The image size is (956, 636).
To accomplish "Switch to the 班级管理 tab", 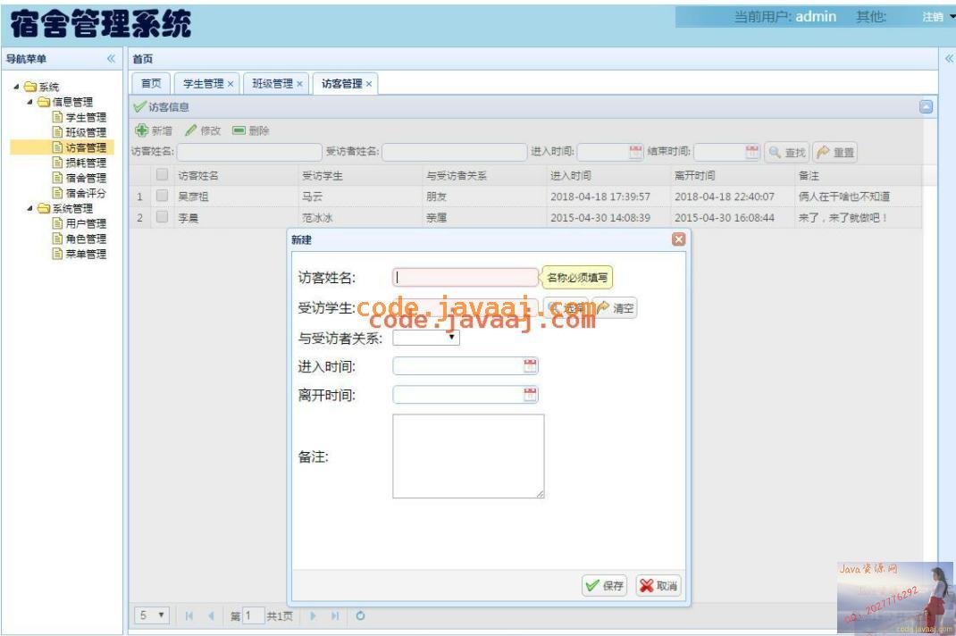I will (277, 84).
